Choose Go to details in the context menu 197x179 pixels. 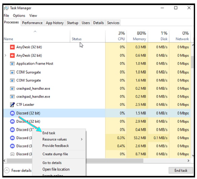[x=52, y=163]
